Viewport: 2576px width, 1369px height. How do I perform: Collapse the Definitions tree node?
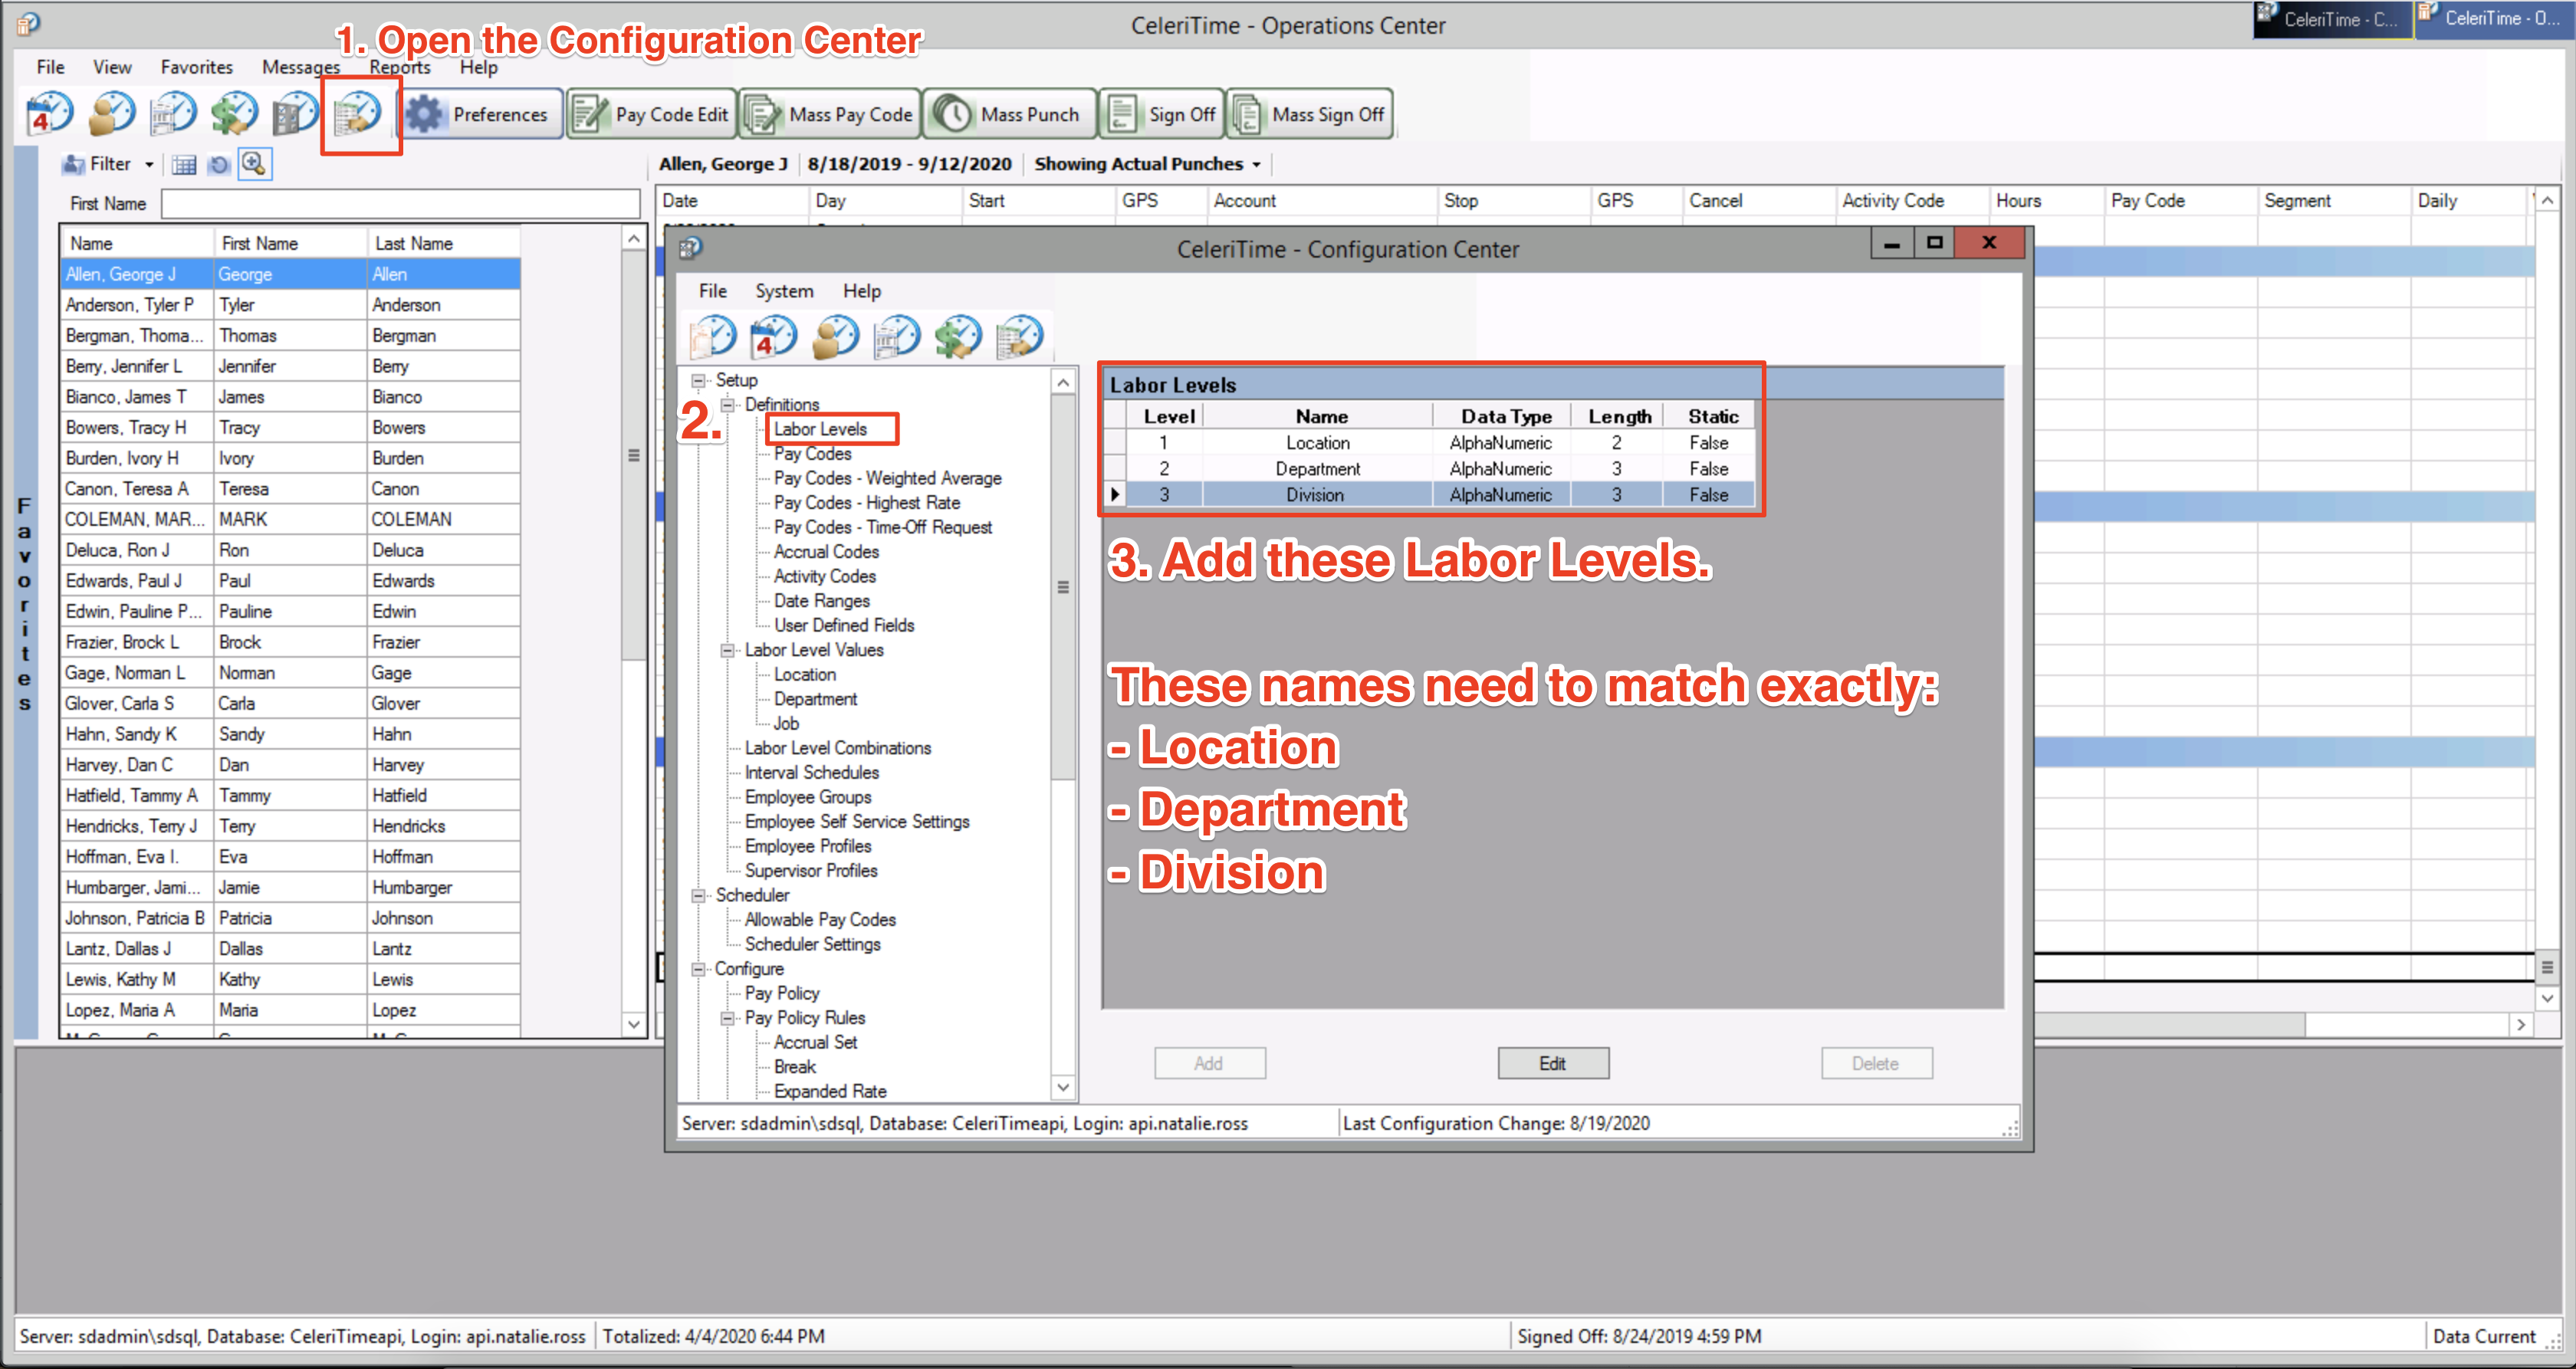tap(728, 404)
